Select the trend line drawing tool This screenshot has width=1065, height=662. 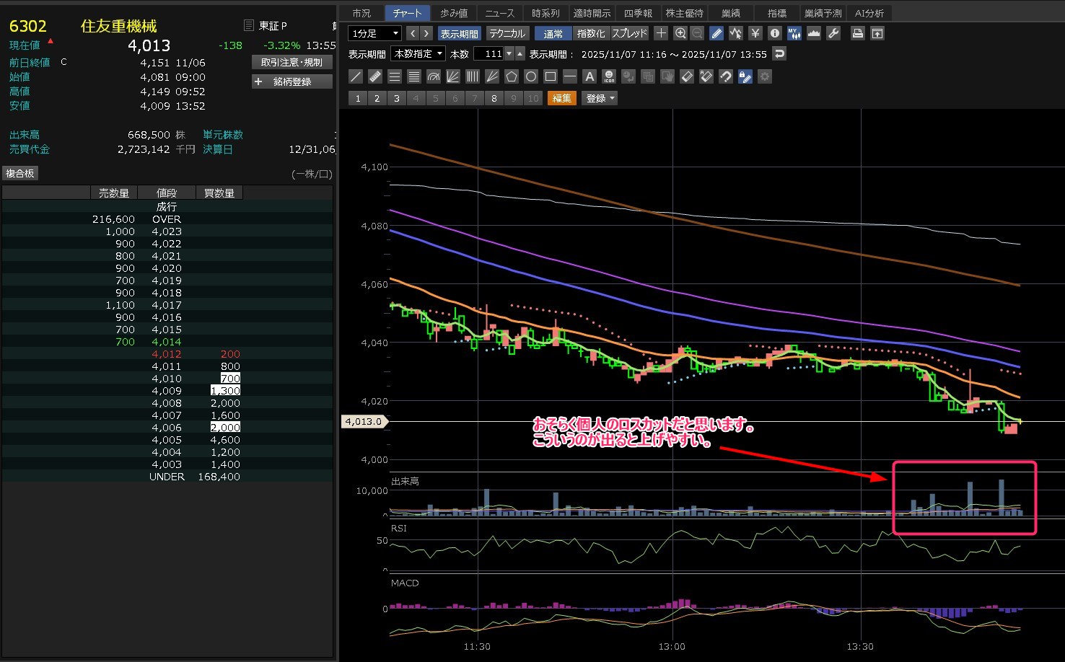click(x=356, y=76)
